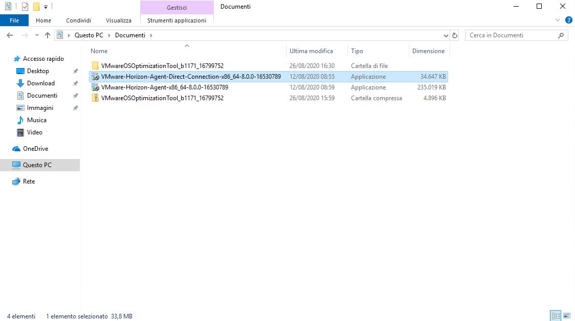Open the Visualizza ribbon tab
Image resolution: width=575 pixels, height=321 pixels.
119,20
